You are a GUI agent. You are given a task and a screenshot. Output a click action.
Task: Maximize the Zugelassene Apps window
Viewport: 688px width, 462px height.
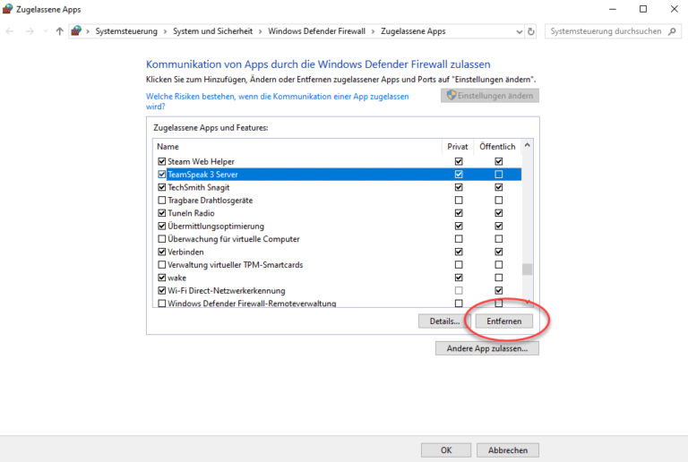tap(643, 9)
